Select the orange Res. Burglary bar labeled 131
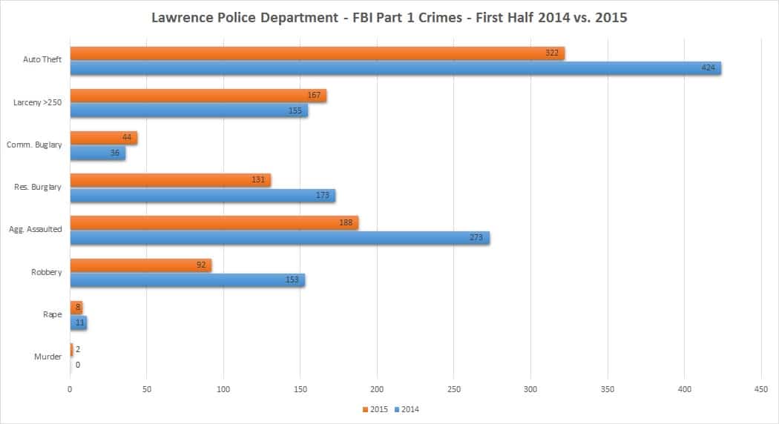This screenshot has height=424, width=779. (x=171, y=180)
